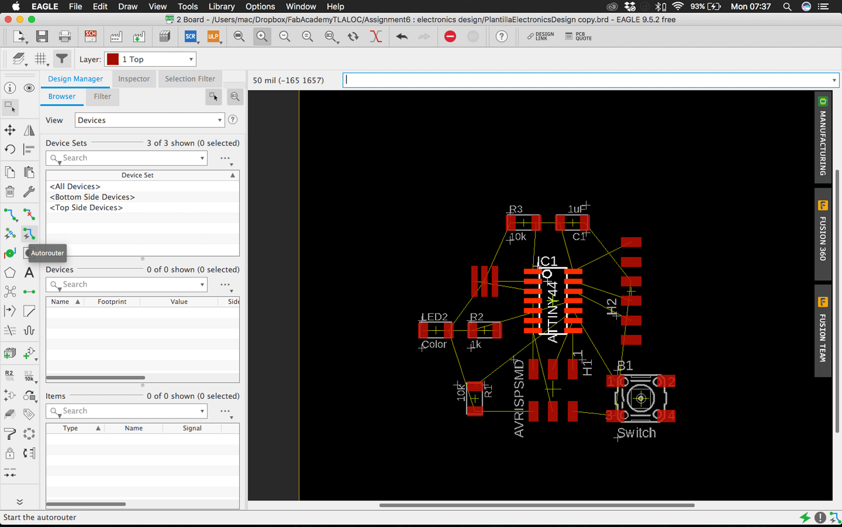Click the red layer color swatch
Viewport: 842px width, 527px height.
[x=113, y=59]
